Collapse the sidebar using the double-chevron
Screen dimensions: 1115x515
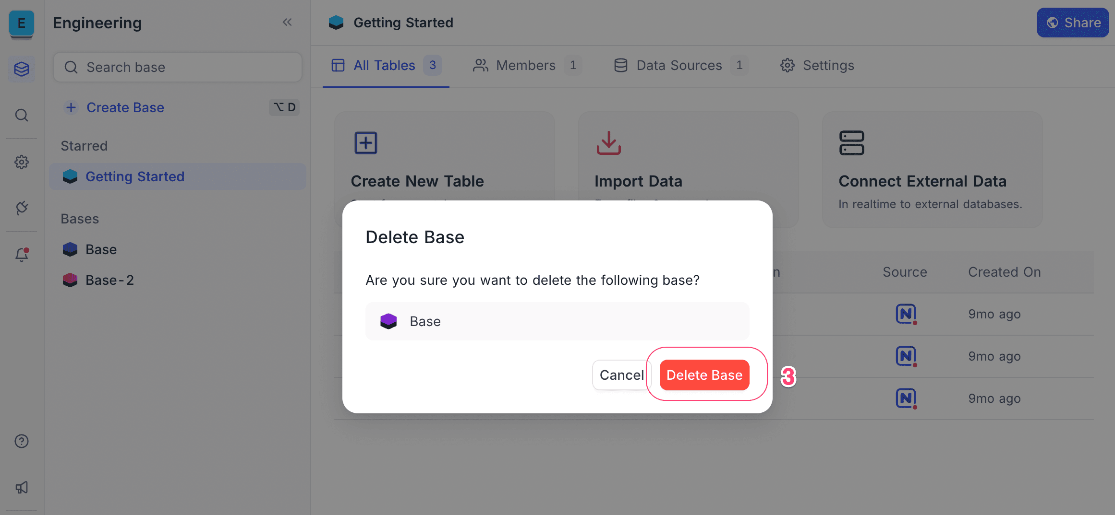(x=287, y=22)
